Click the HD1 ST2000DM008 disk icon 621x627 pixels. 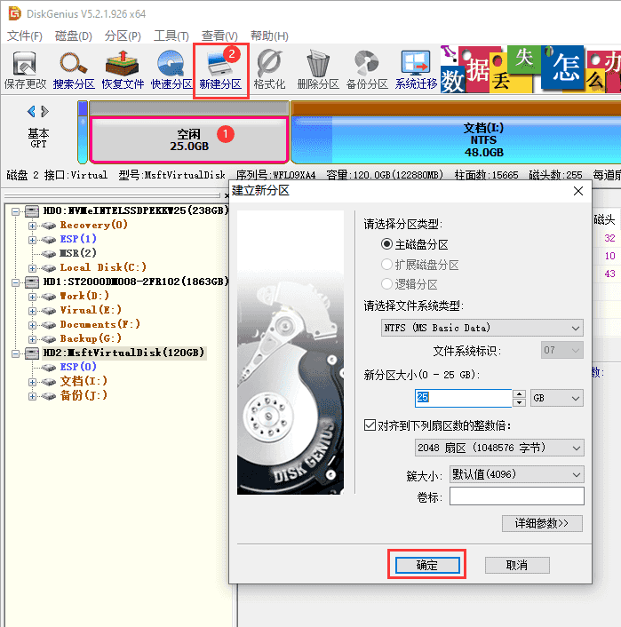(32, 282)
